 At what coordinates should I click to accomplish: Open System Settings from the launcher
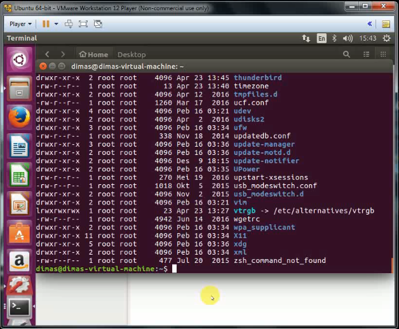[x=20, y=285]
